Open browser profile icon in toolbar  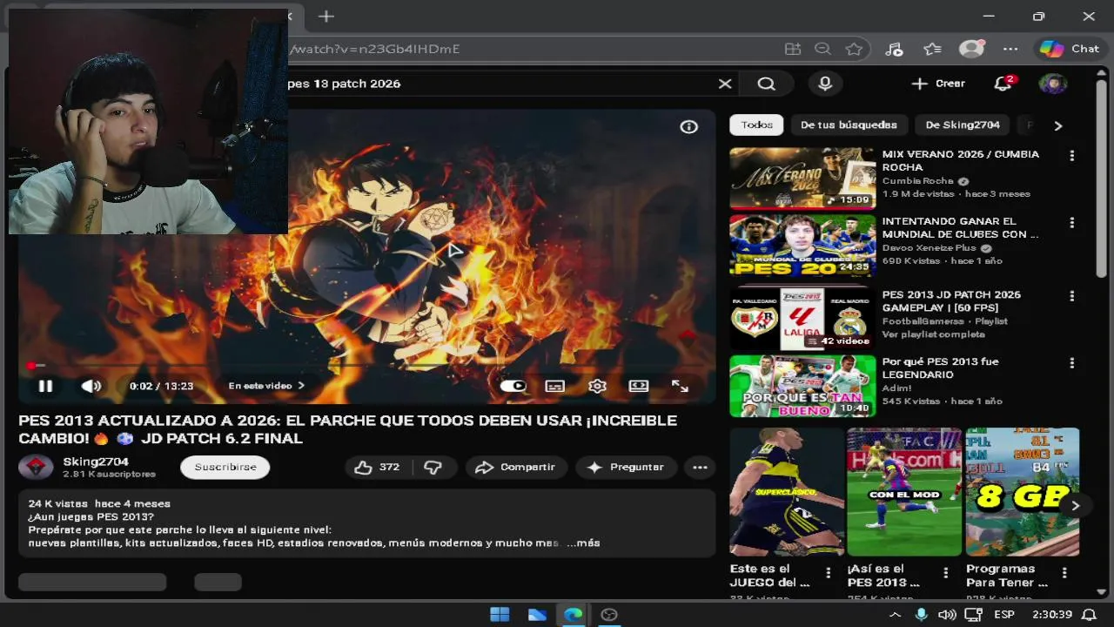coord(971,49)
